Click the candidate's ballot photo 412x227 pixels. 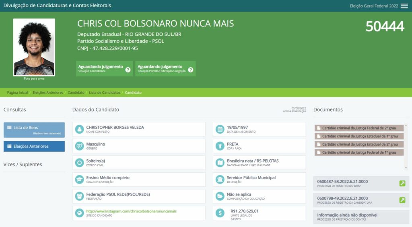pyautogui.click(x=34, y=47)
